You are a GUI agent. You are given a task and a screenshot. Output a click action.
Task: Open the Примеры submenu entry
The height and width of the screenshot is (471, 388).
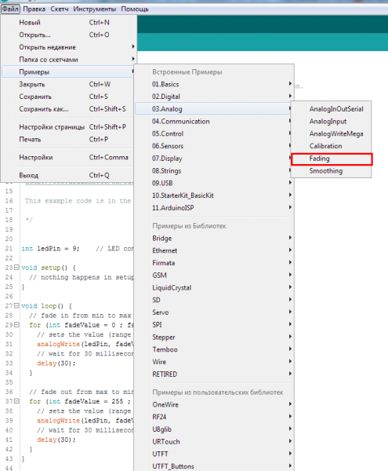point(68,71)
